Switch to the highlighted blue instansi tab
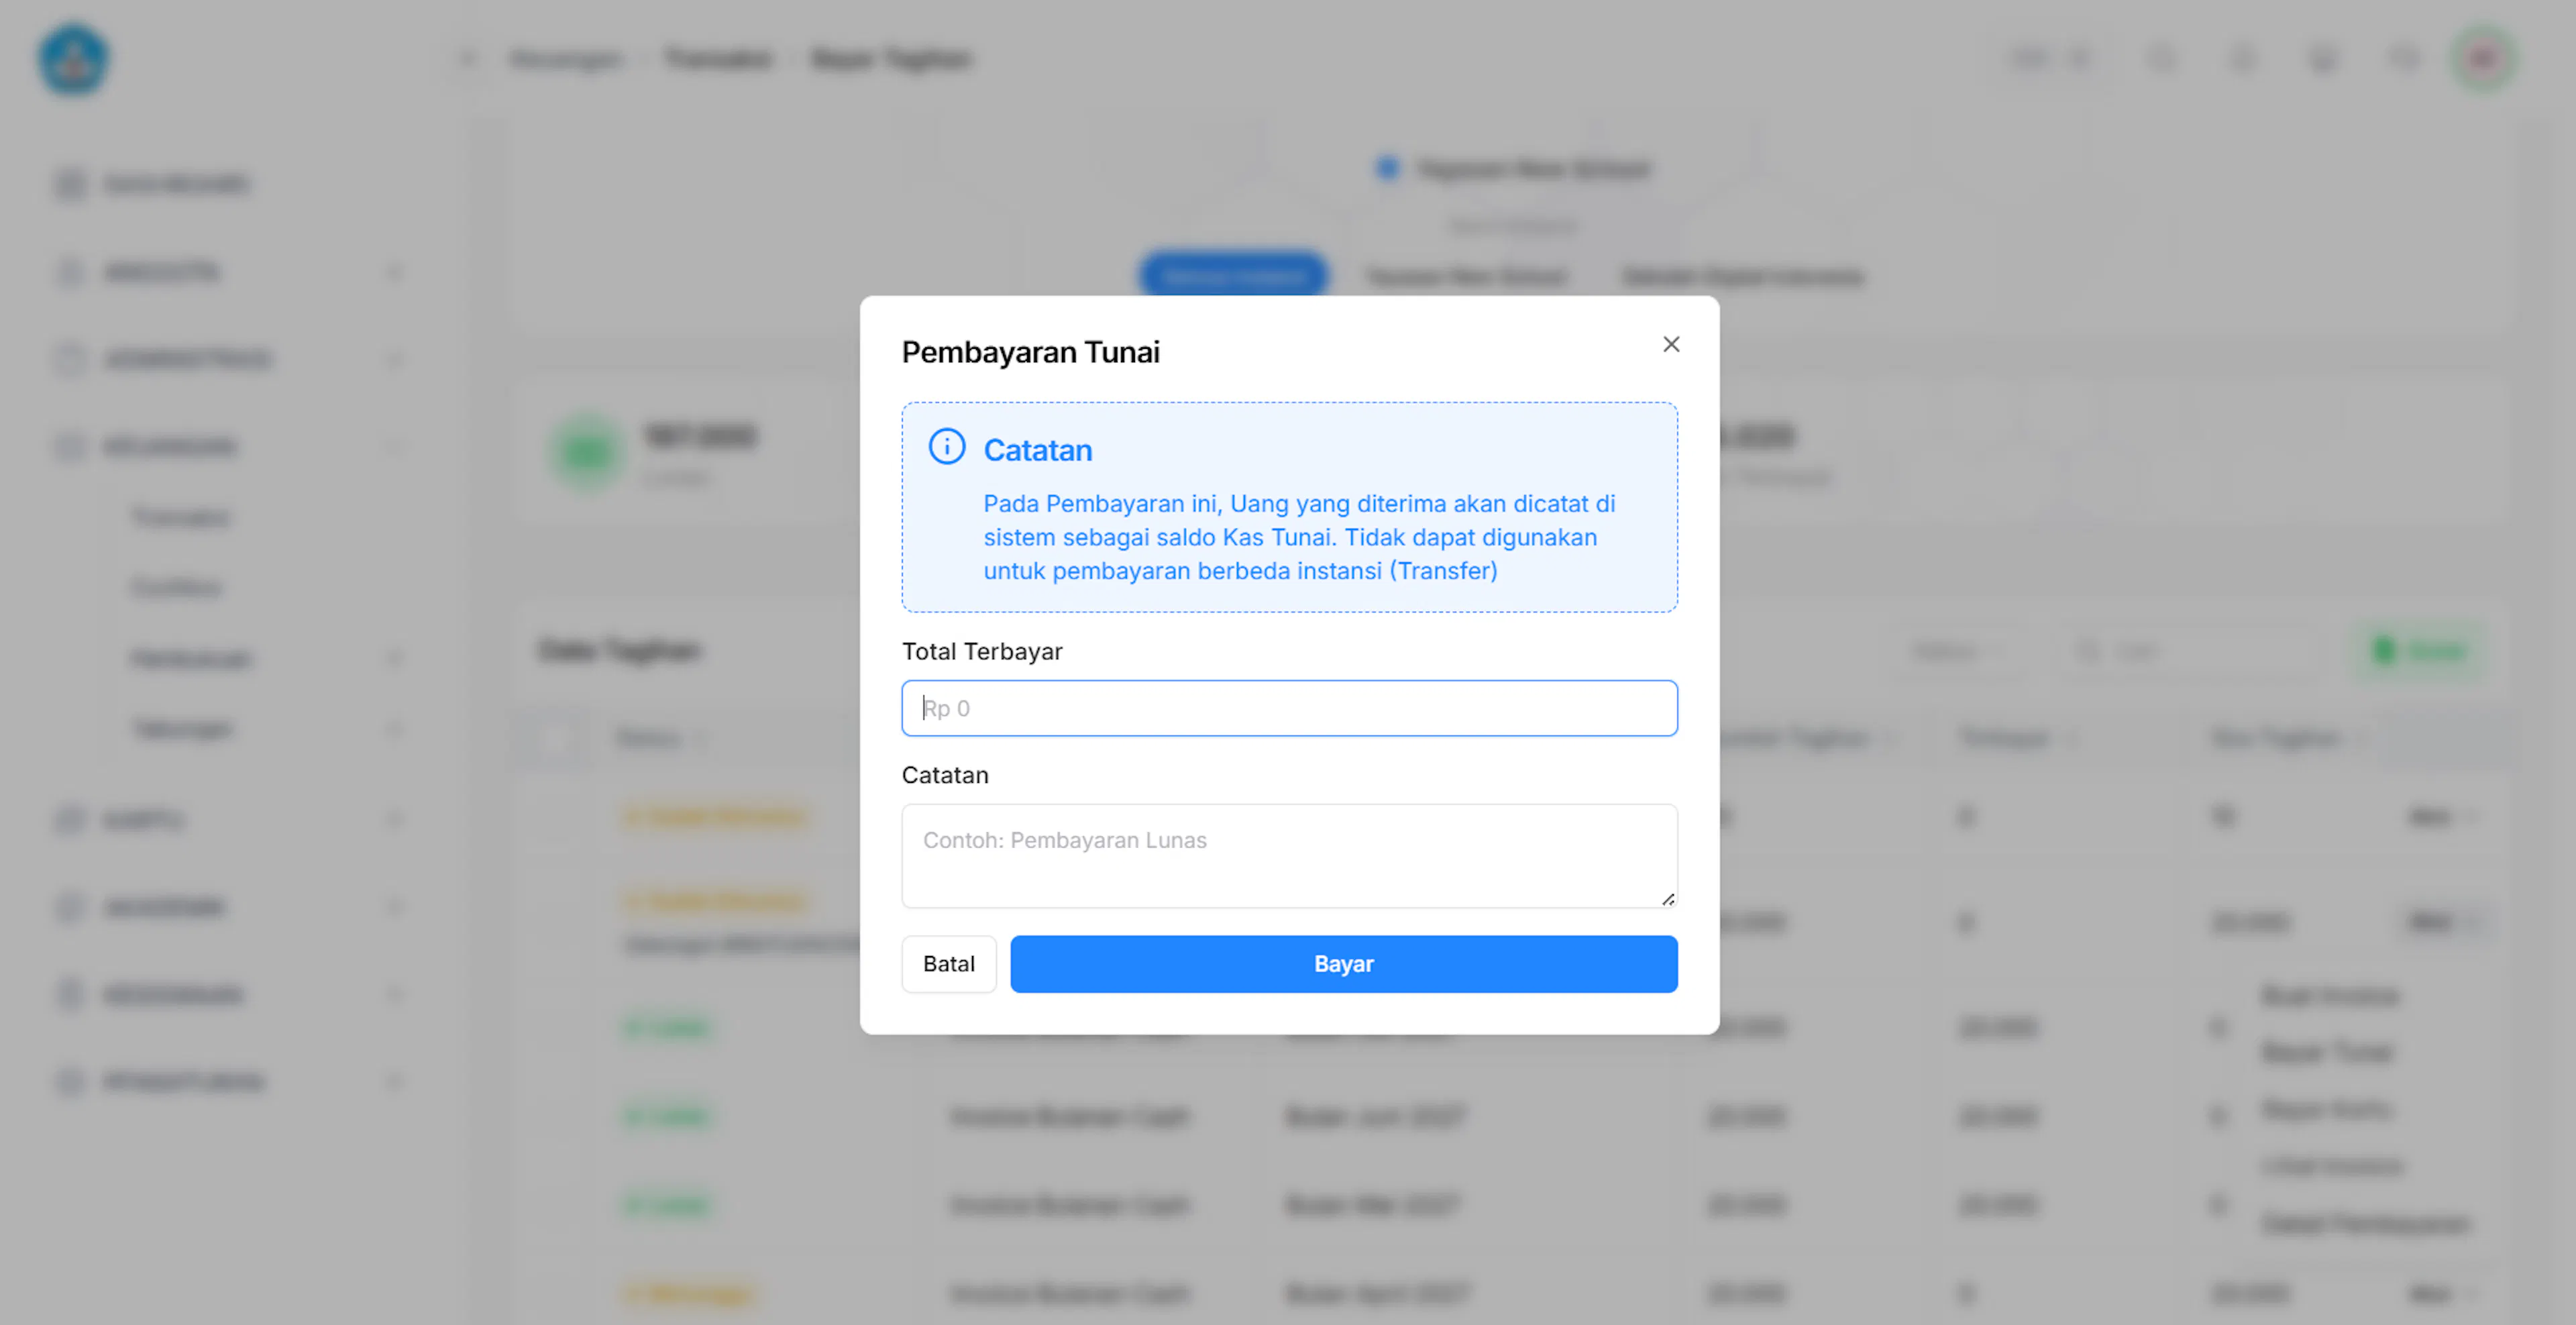This screenshot has width=2576, height=1325. click(1234, 275)
